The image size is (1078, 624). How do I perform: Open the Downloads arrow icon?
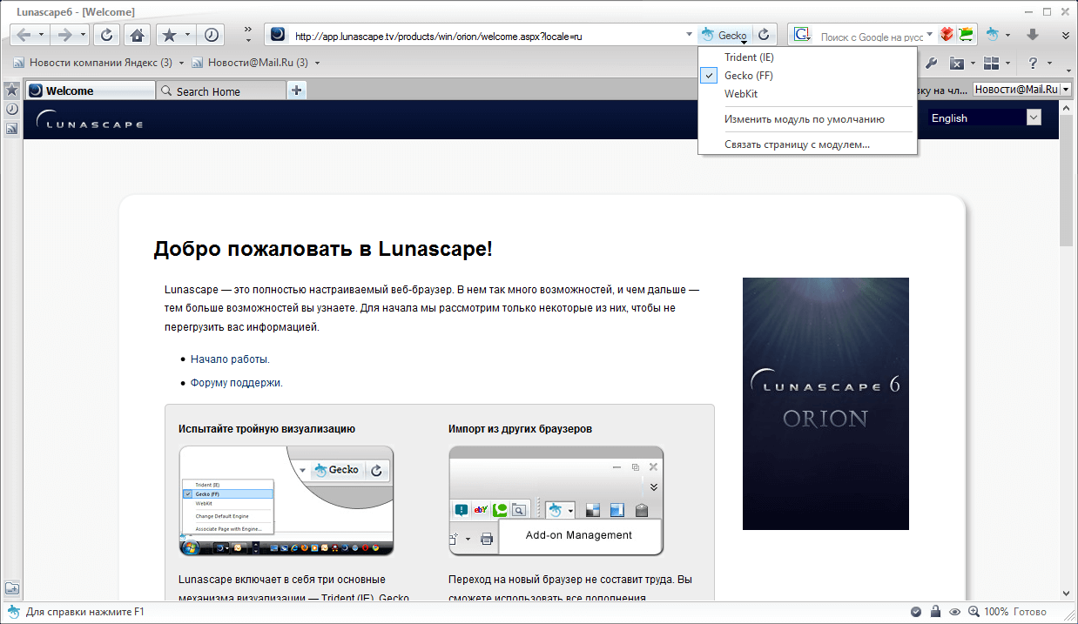click(1033, 35)
